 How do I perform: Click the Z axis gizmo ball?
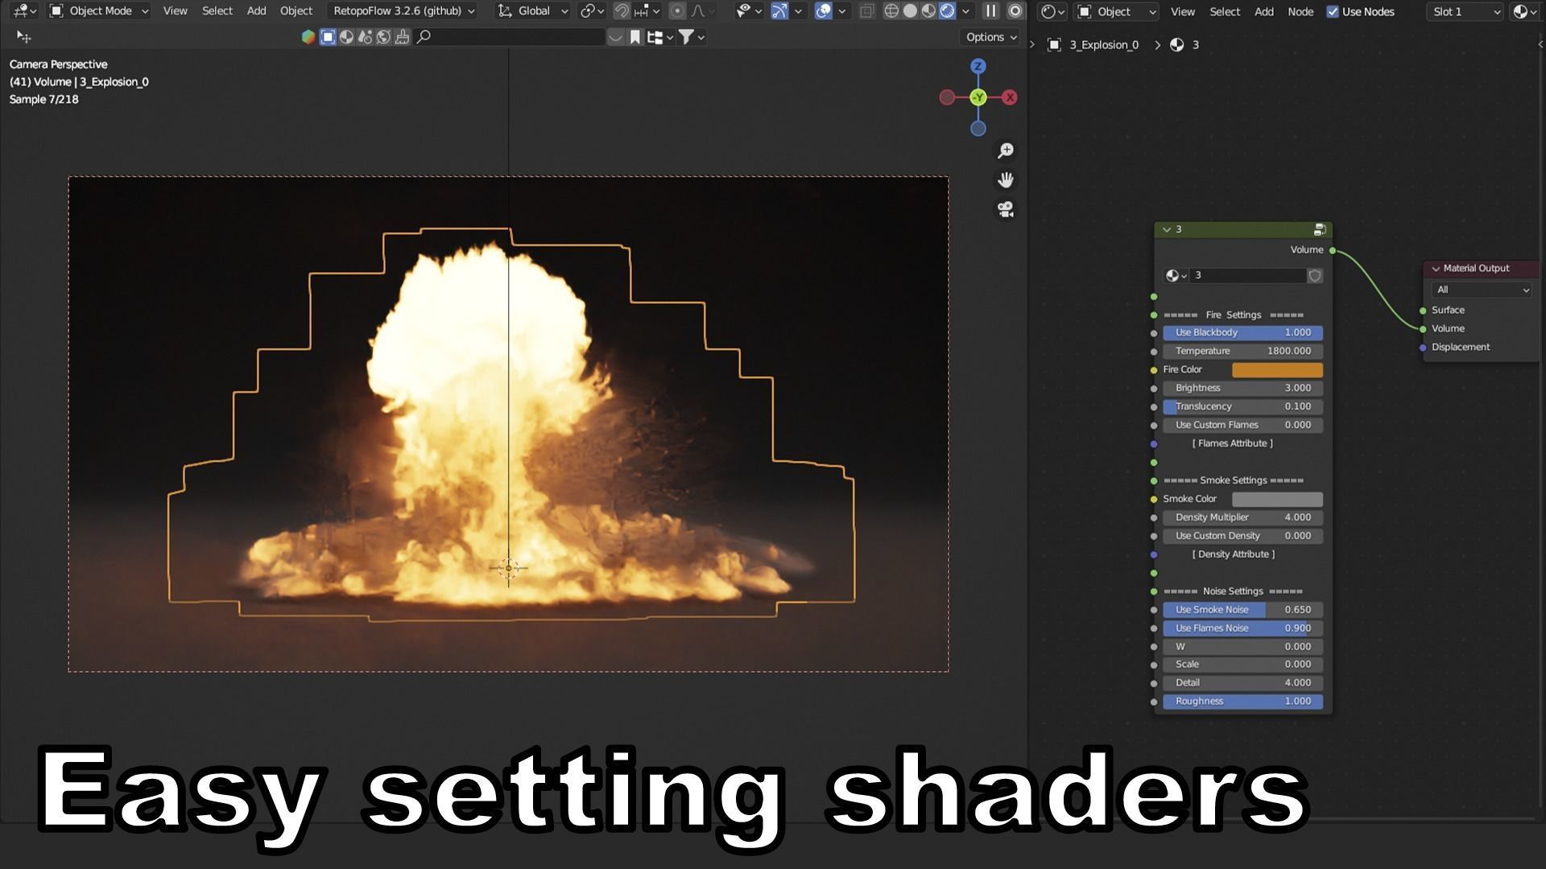[978, 66]
